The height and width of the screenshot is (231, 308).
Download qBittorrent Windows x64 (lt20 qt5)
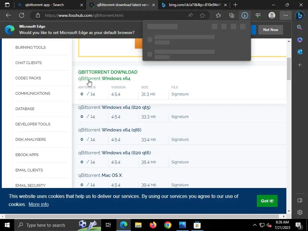tap(114, 107)
